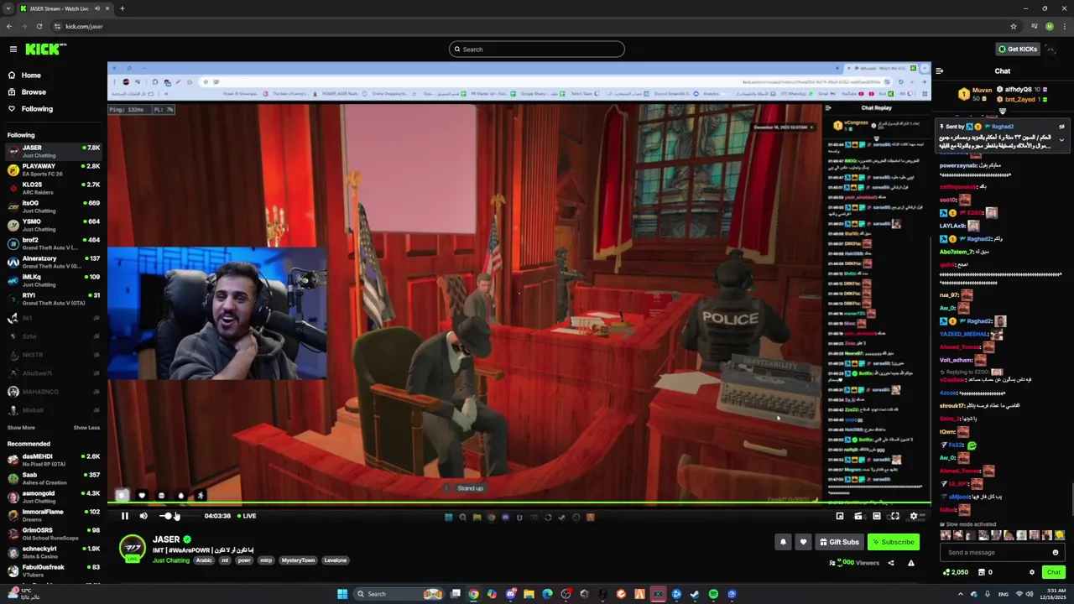The width and height of the screenshot is (1074, 604).
Task: Reload the browser page
Action: [x=39, y=26]
